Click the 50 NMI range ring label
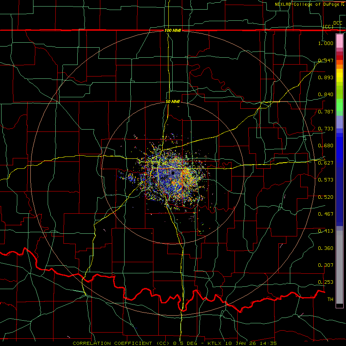This screenshot has width=346, height=346. point(173,101)
